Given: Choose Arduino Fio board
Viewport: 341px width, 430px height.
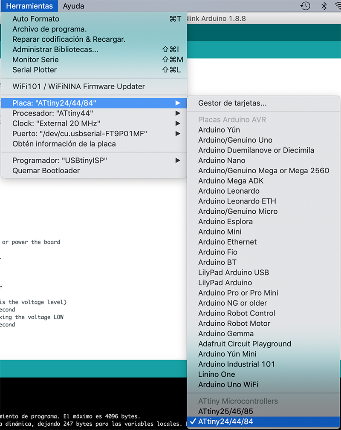Looking at the screenshot, I should (263, 252).
